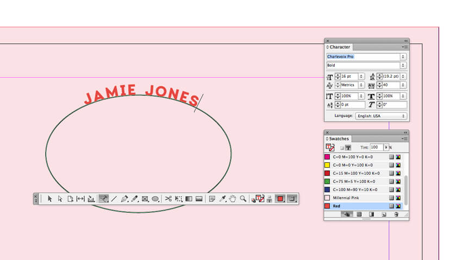Toggle formatting affects container in Swatches
The image size is (462, 260).
pos(342,148)
